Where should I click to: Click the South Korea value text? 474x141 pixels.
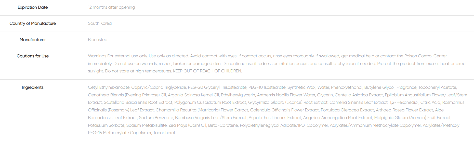100,23
